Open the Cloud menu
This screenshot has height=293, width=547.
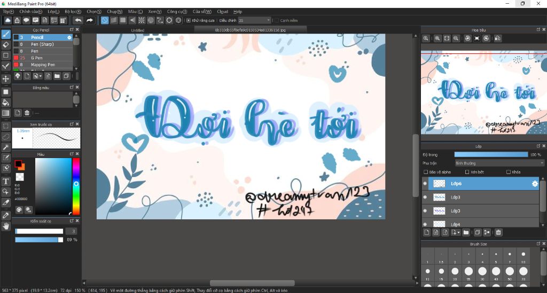point(222,12)
